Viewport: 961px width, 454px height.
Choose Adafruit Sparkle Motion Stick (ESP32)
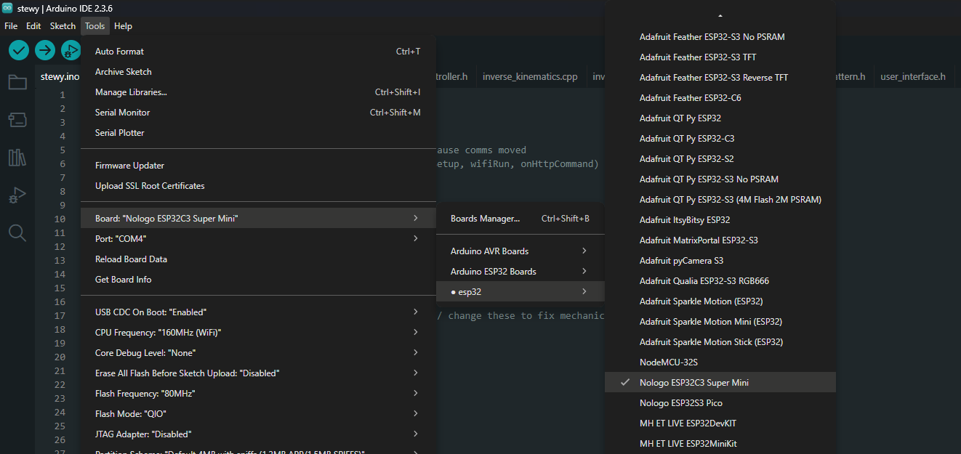tap(720, 342)
